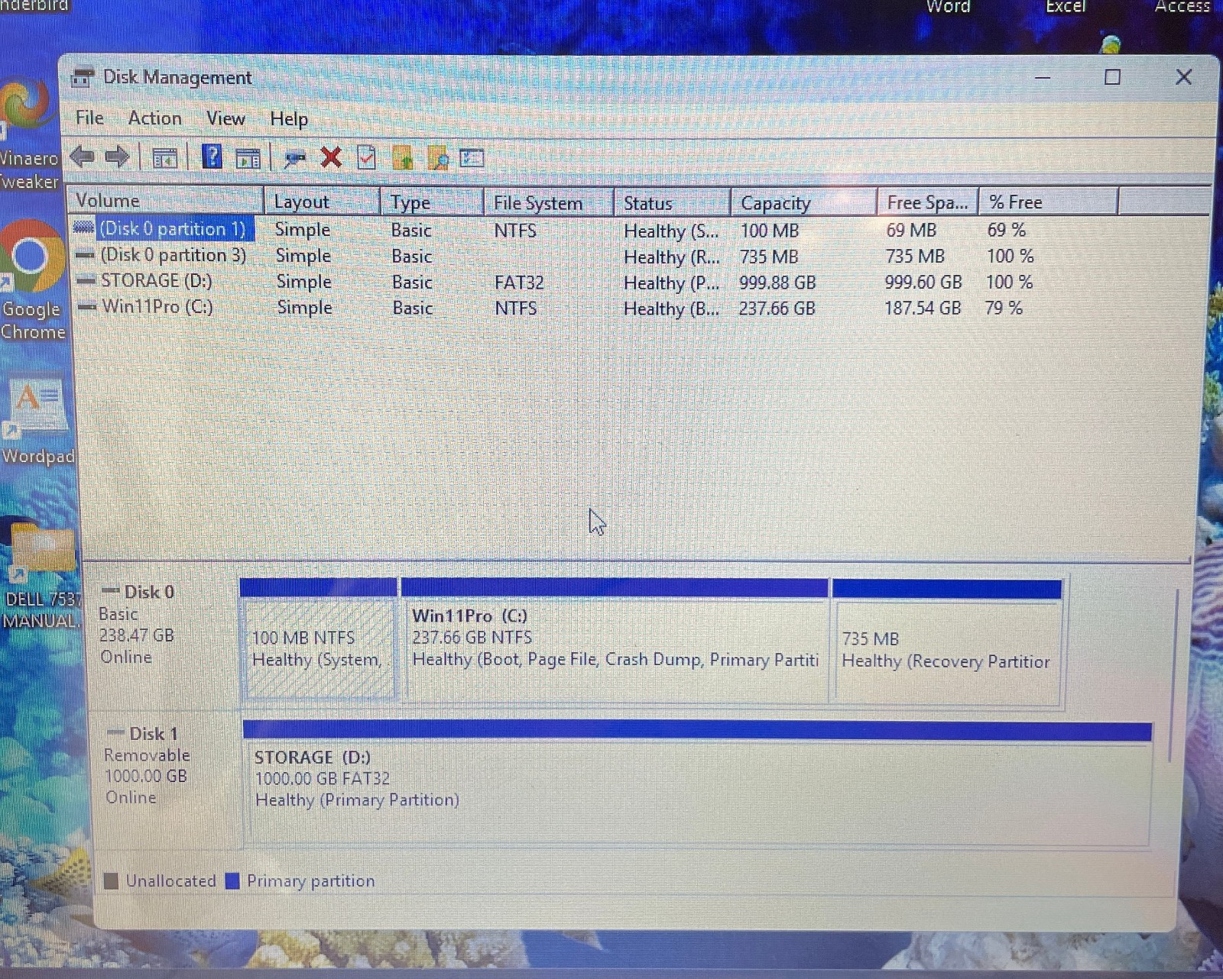Select the 100 MB NTFS System partition block

319,640
